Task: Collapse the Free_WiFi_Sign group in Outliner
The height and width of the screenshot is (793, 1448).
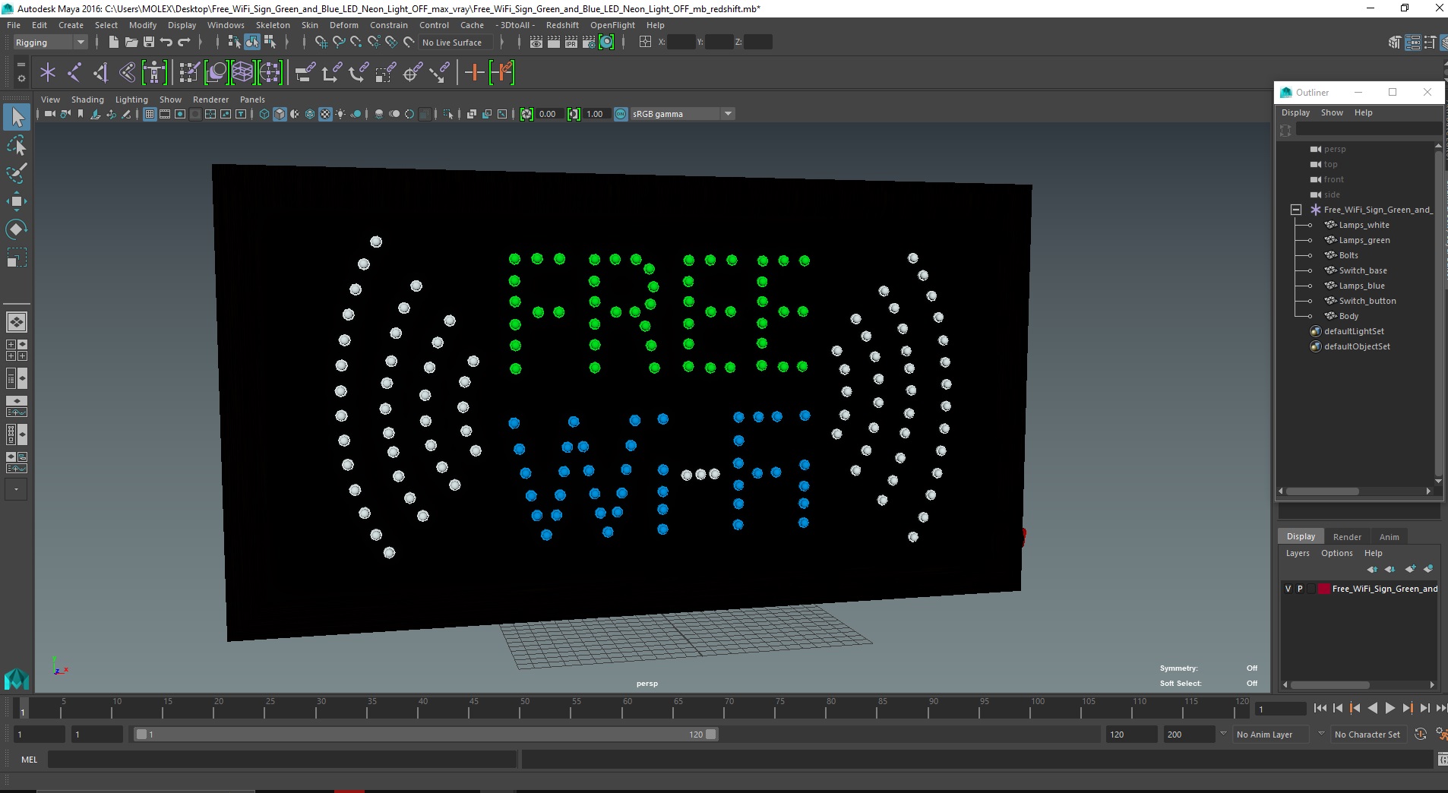Action: click(1296, 210)
